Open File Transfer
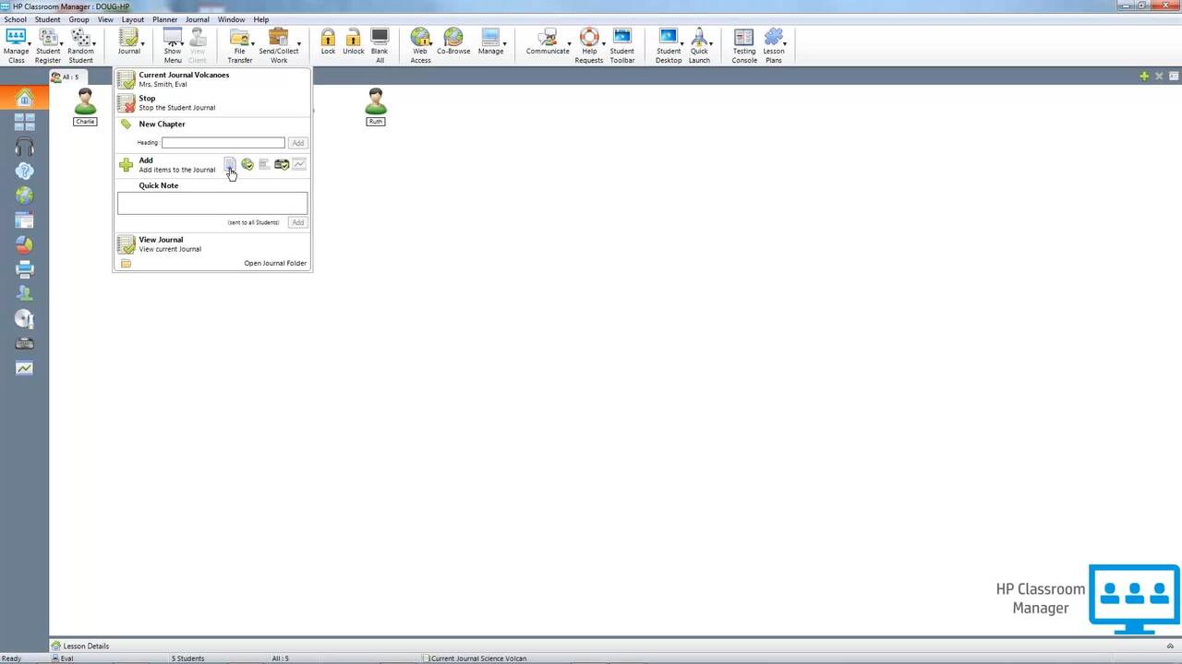This screenshot has height=664, width=1182. 239,45
